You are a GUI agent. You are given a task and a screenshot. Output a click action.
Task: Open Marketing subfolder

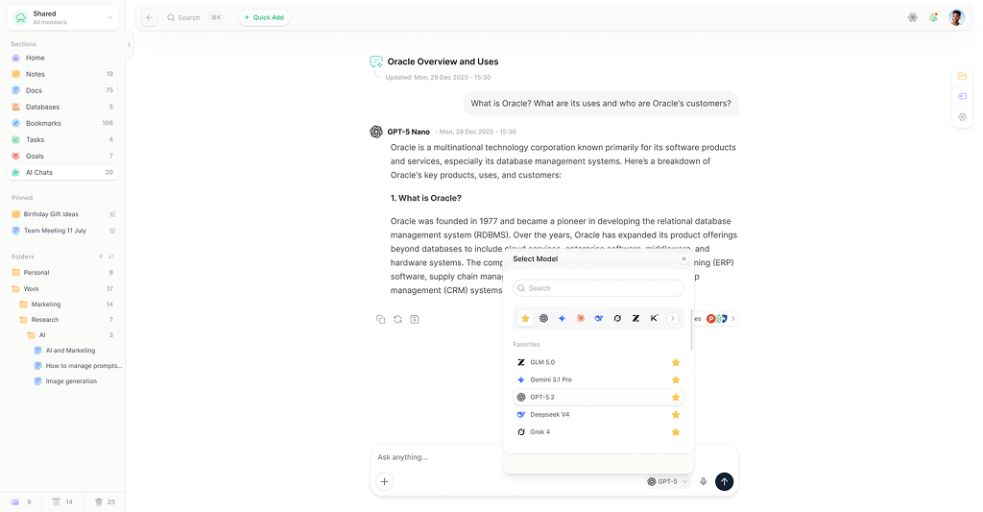tap(66, 305)
